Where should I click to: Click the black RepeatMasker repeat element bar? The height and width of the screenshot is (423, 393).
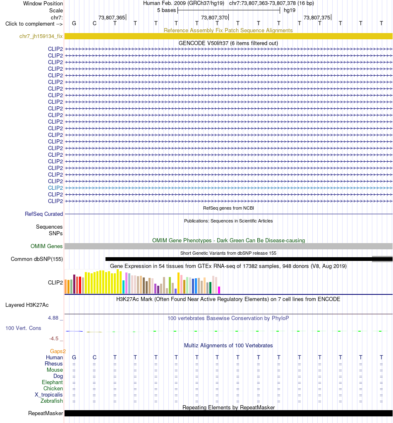229,413
